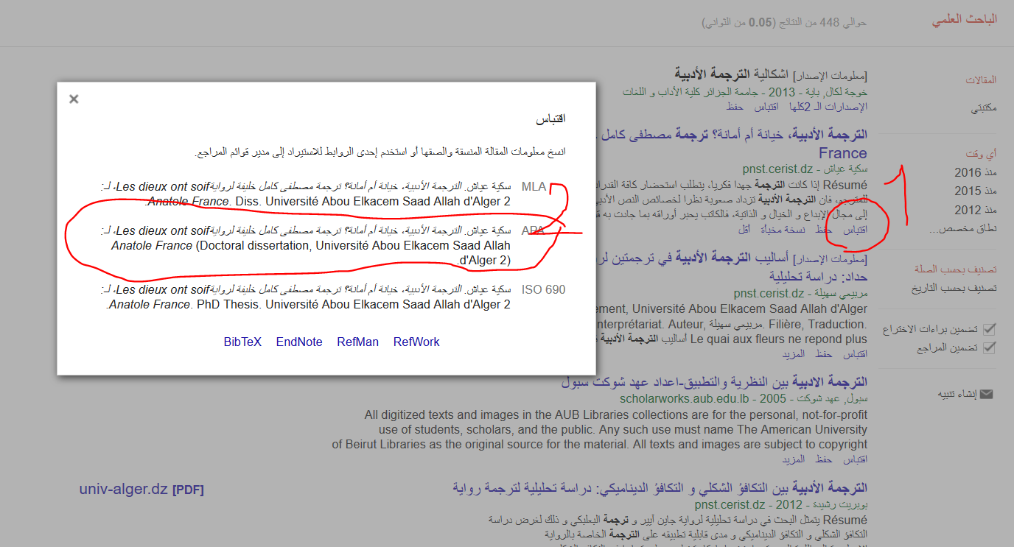Open the RefWork export link

pos(416,342)
